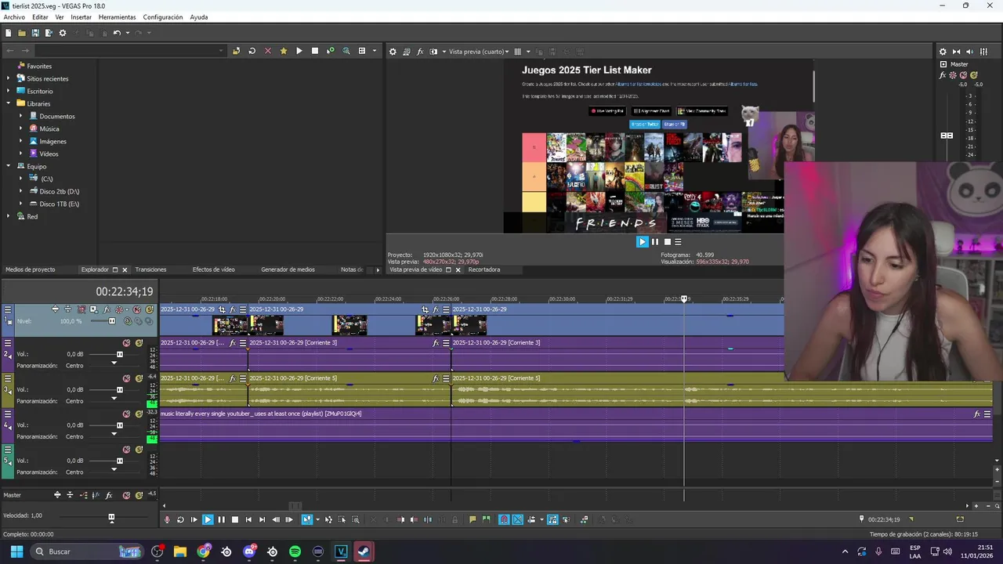This screenshot has width=1003, height=564.
Task: Open the hamburger menu of track 3
Action: tap(8, 378)
